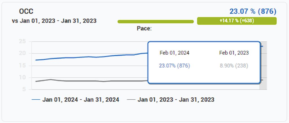
Task: Click the gray legend line marker
Action: (131, 100)
